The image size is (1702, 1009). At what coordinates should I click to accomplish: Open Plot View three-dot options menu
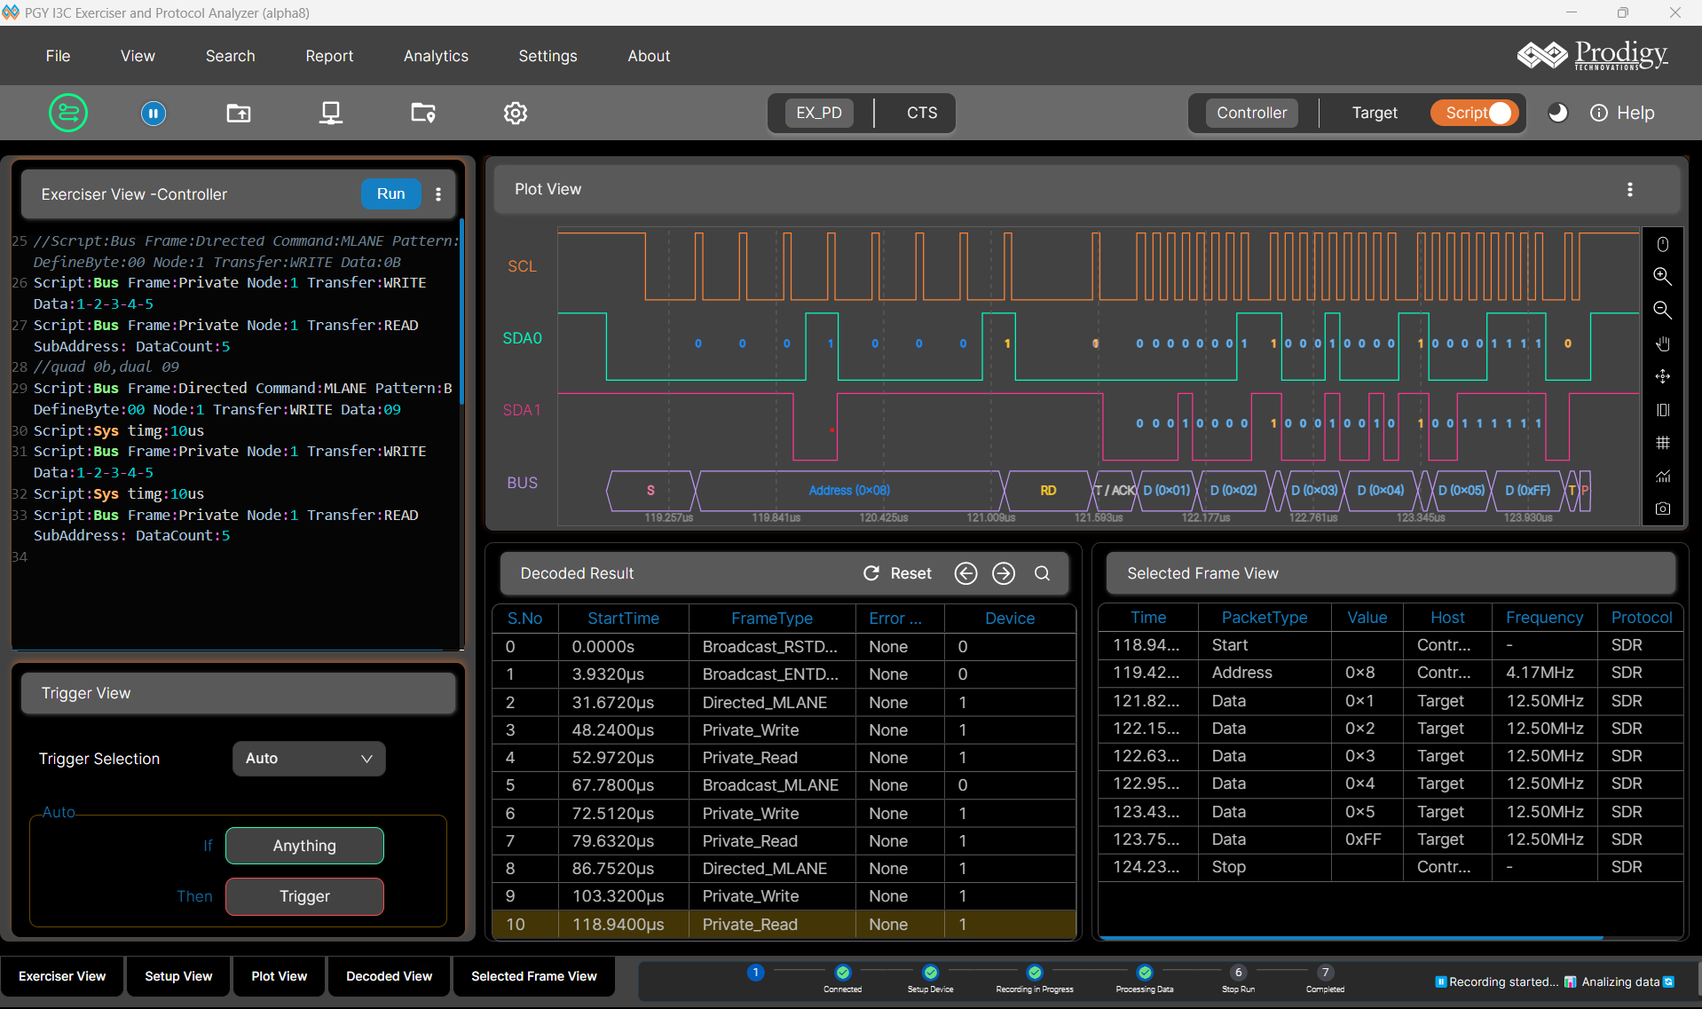tap(1629, 189)
